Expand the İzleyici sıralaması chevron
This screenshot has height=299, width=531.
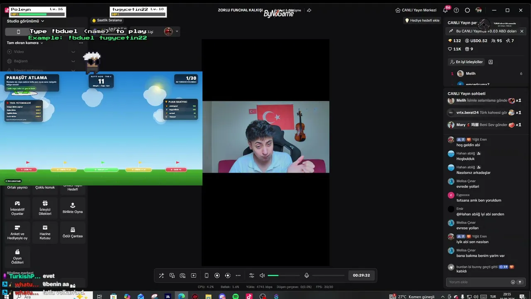pos(73,70)
